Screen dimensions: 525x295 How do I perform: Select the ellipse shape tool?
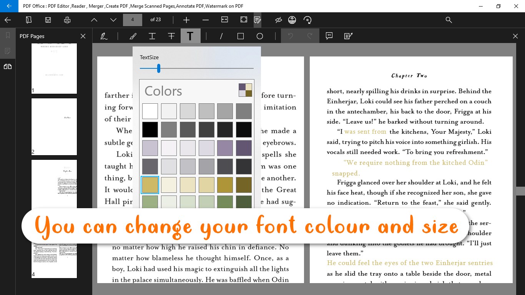point(260,36)
